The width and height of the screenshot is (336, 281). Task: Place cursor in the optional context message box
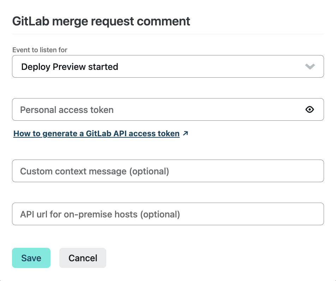pyautogui.click(x=168, y=171)
